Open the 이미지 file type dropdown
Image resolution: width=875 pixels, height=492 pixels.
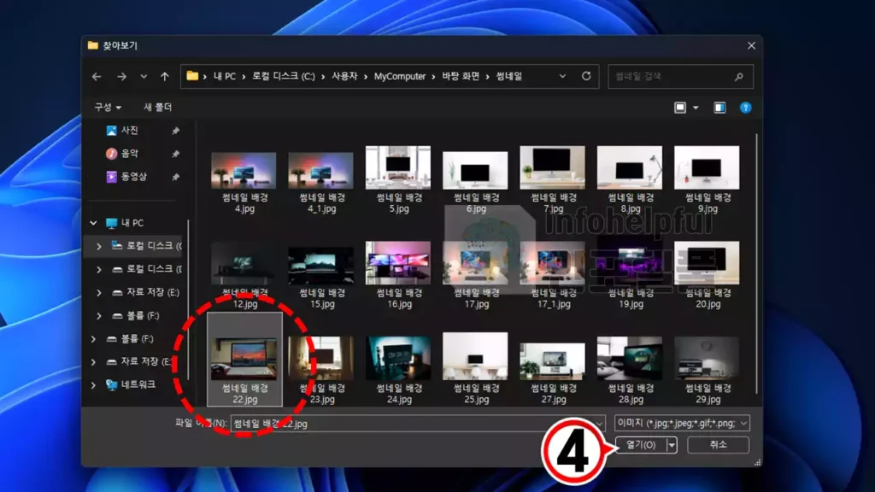point(682,424)
